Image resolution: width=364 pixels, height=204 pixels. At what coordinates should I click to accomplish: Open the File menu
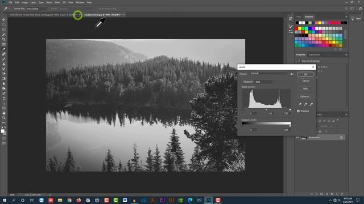click(x=10, y=2)
